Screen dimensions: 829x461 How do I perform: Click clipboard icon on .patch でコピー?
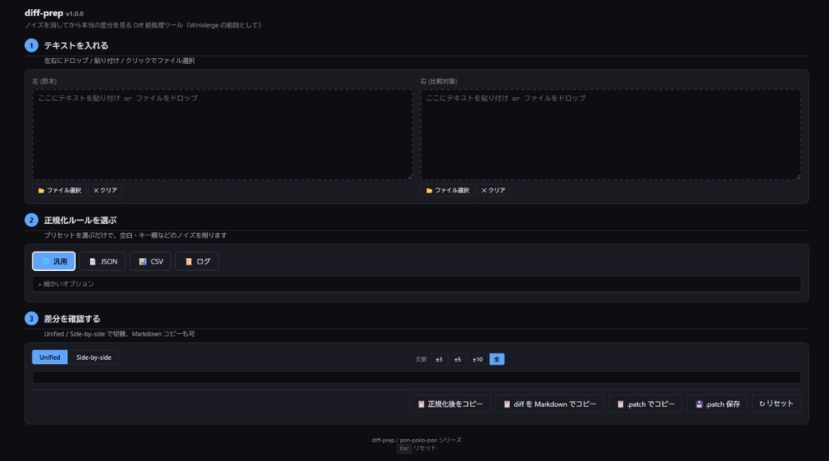[620, 404]
